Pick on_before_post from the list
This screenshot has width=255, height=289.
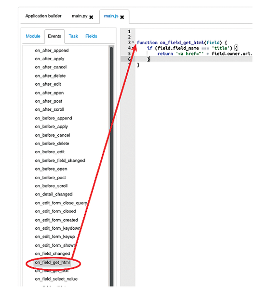click(x=50, y=178)
